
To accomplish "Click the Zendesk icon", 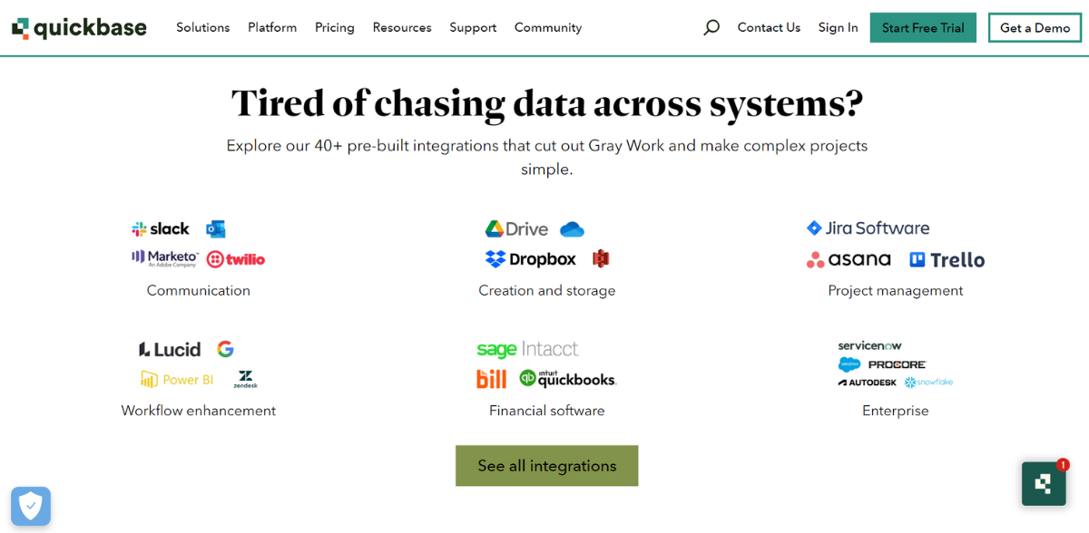I will 245,379.
